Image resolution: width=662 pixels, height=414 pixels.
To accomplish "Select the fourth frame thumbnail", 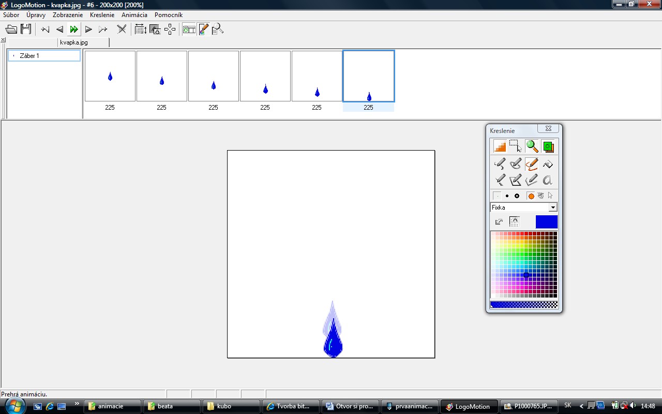I will coord(265,76).
